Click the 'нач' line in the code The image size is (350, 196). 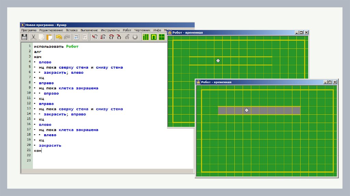pyautogui.click(x=38, y=57)
